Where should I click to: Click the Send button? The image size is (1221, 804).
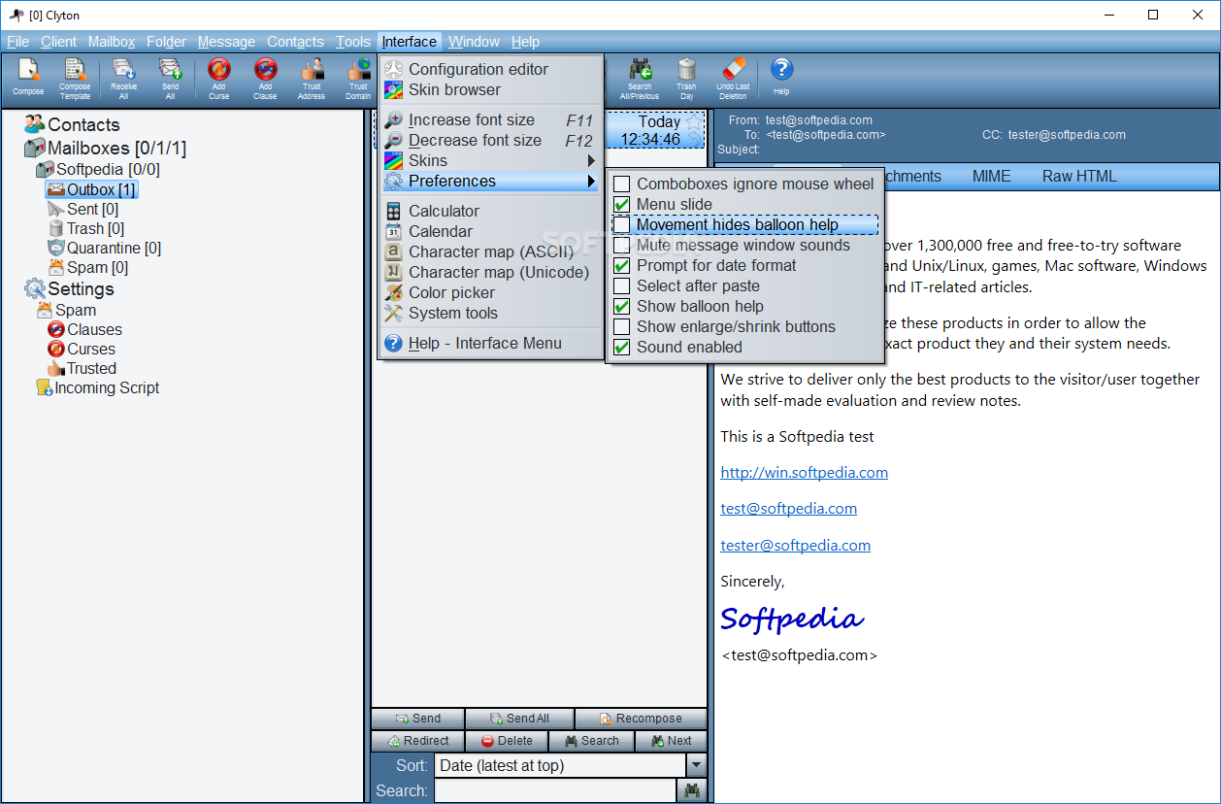pos(417,719)
